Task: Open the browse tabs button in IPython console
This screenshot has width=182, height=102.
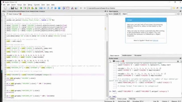Action: pos(110,61)
